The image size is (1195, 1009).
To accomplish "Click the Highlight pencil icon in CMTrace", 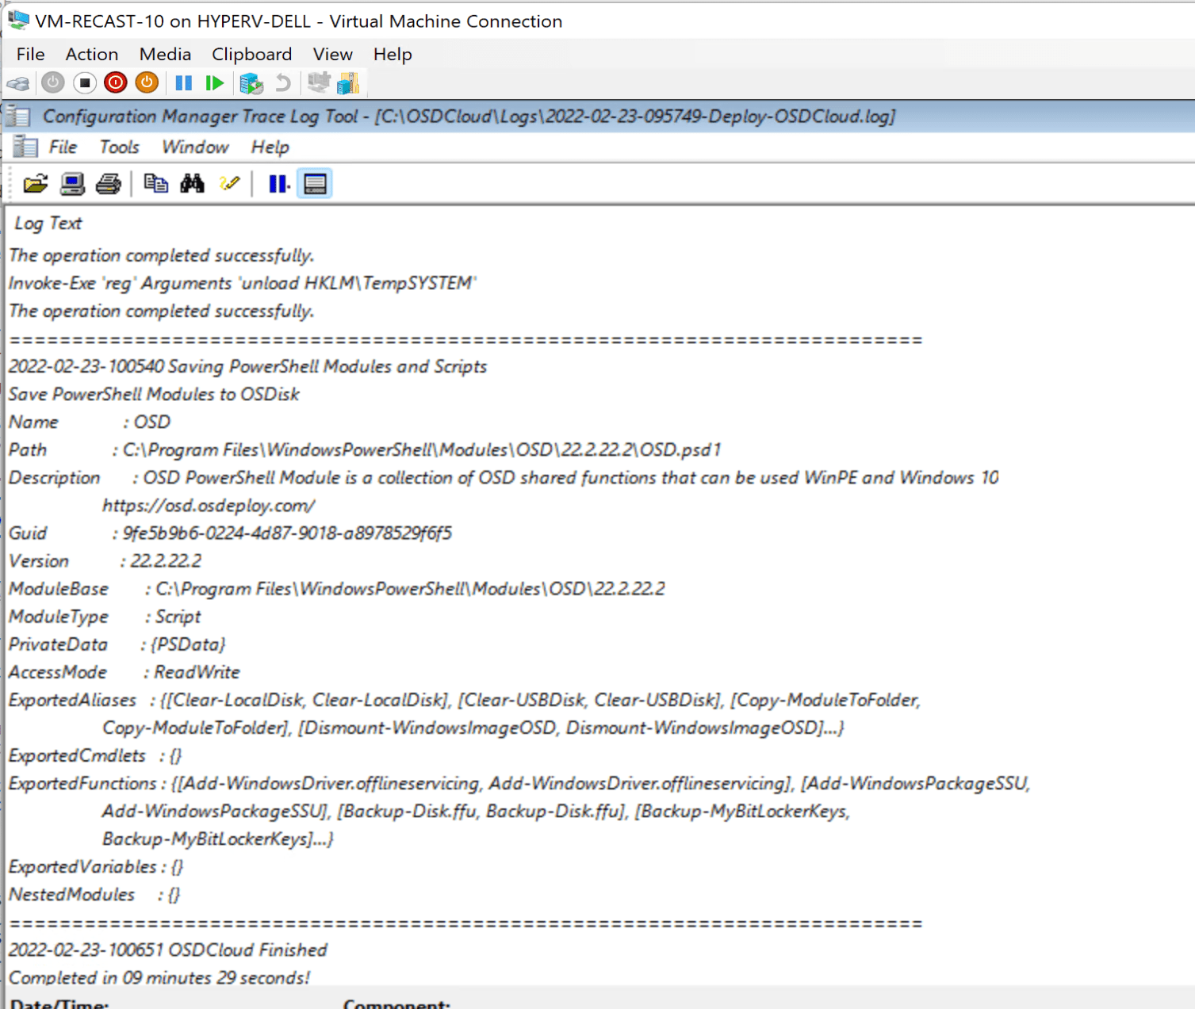I will pyautogui.click(x=229, y=184).
